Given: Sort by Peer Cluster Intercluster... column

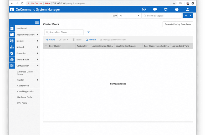Looking at the screenshot, I should click(x=156, y=46).
